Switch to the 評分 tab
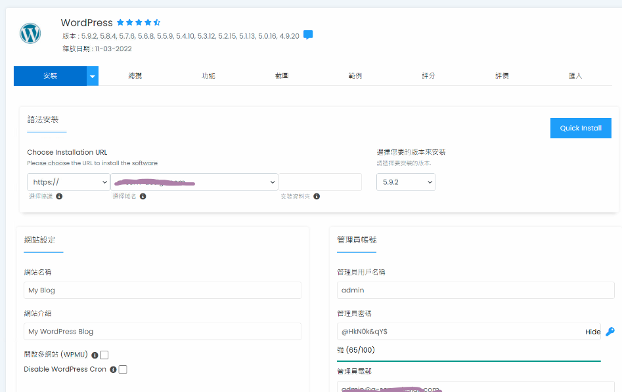This screenshot has height=392, width=622. pyautogui.click(x=428, y=76)
